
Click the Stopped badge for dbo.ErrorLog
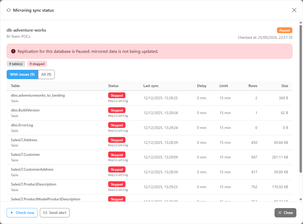pos(117,125)
